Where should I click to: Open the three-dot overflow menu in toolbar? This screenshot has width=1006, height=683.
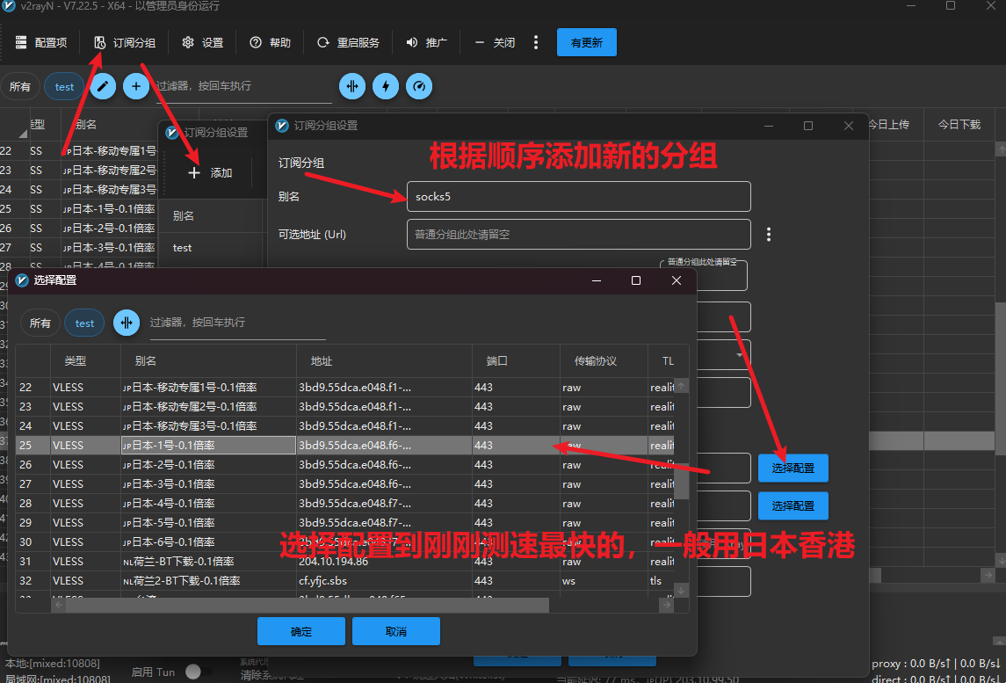(x=536, y=42)
